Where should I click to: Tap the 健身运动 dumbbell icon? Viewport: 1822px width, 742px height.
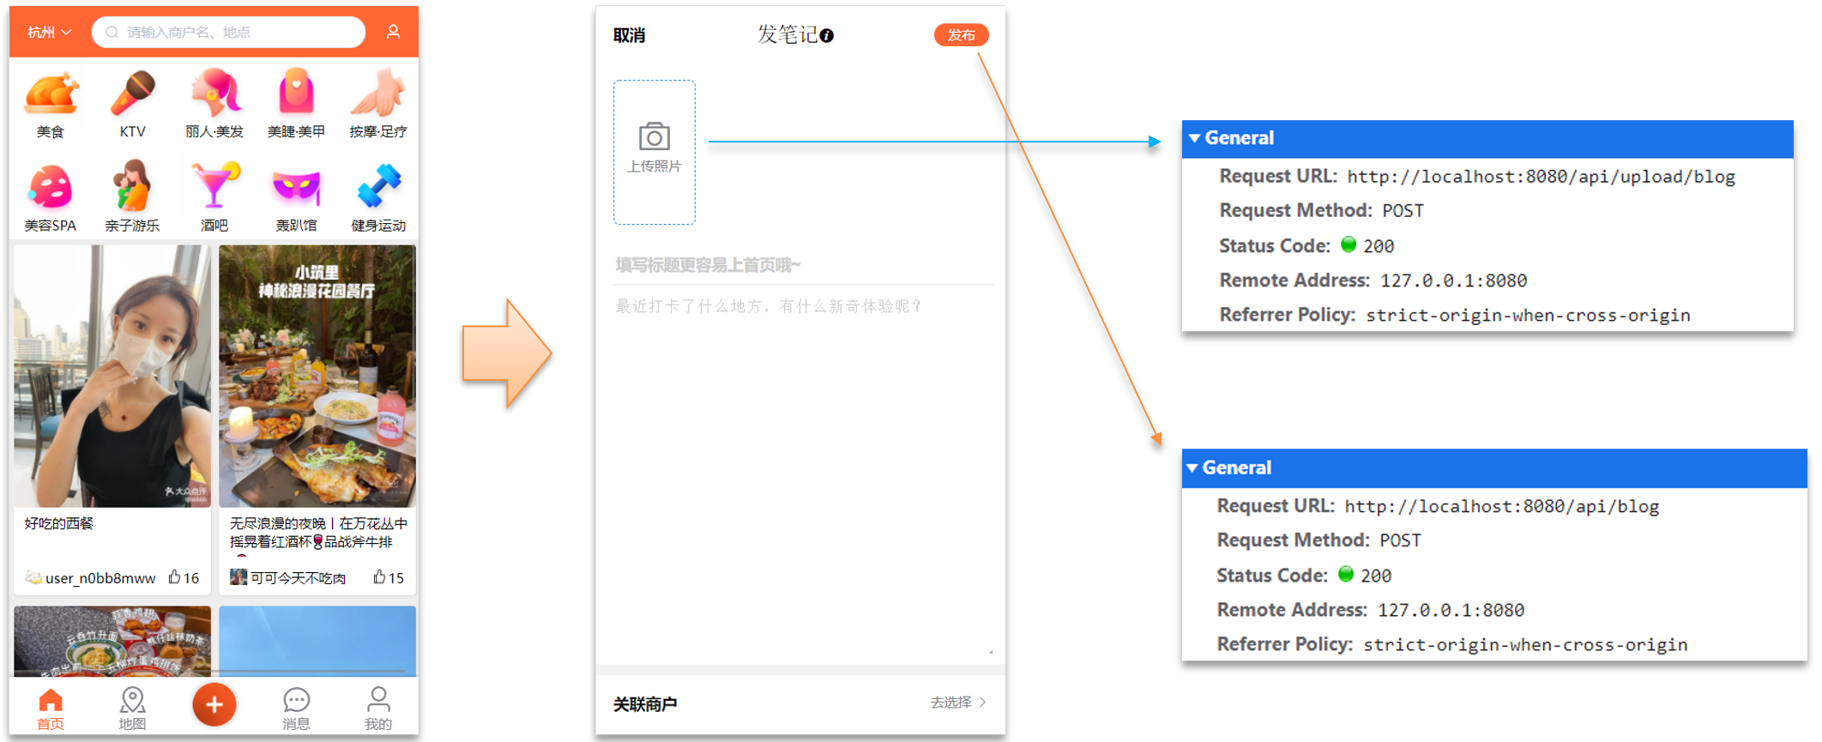[x=378, y=185]
